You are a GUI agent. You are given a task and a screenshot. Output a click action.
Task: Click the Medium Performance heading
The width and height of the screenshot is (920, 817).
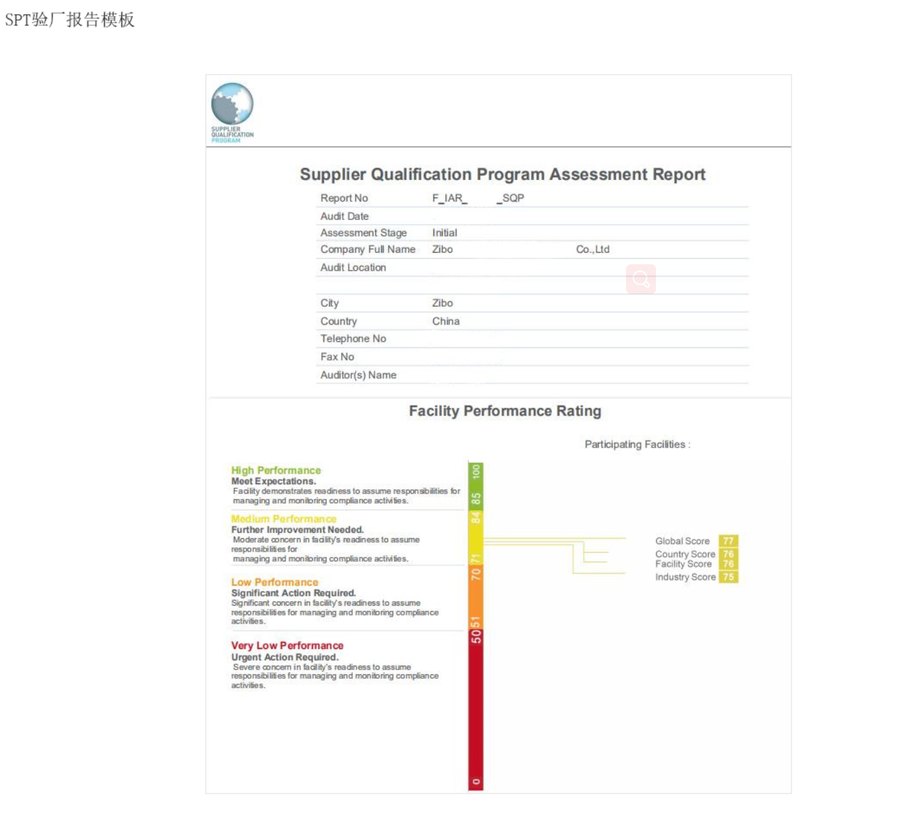tap(284, 519)
